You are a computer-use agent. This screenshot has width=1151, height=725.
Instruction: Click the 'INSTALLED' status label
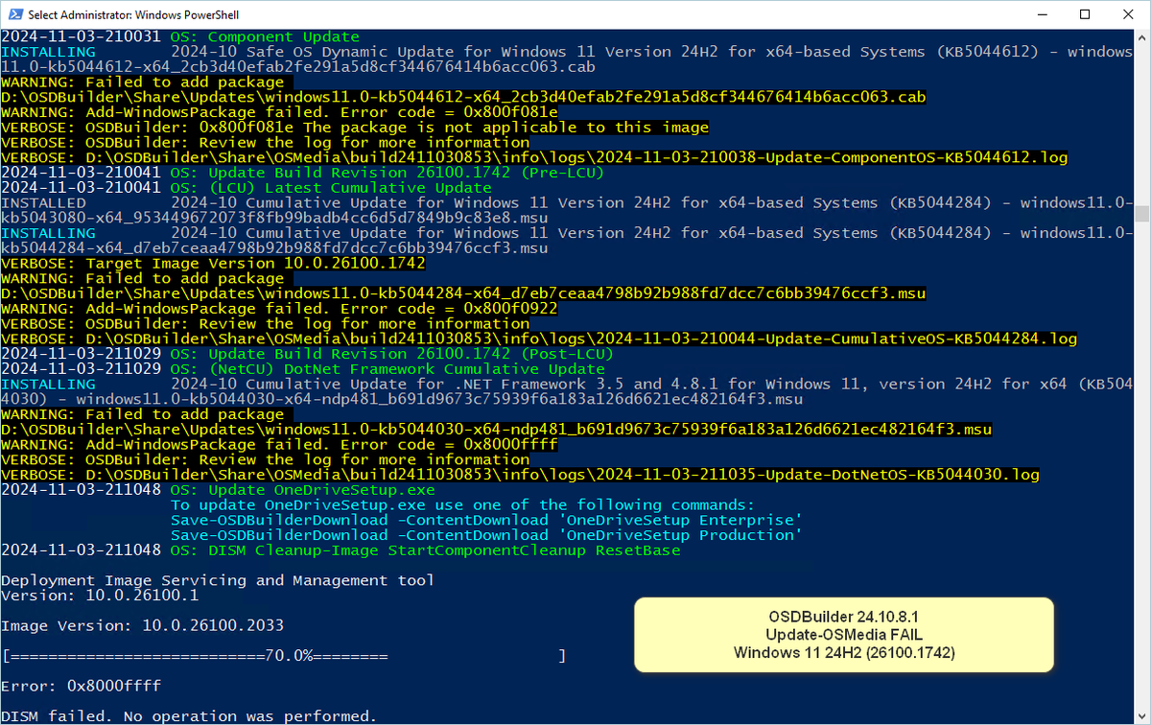click(x=43, y=203)
